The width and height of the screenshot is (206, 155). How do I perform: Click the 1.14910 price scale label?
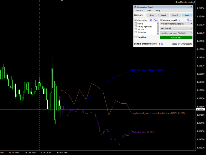point(201,57)
